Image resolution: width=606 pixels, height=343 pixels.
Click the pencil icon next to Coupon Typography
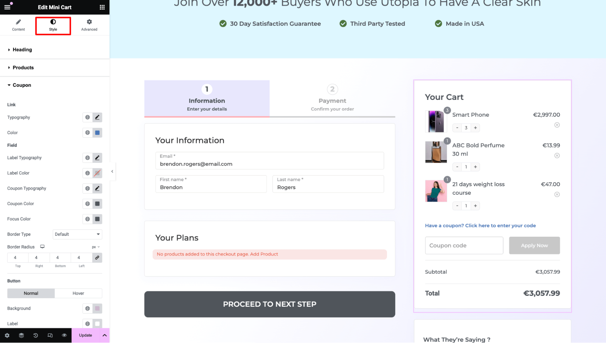coord(97,188)
